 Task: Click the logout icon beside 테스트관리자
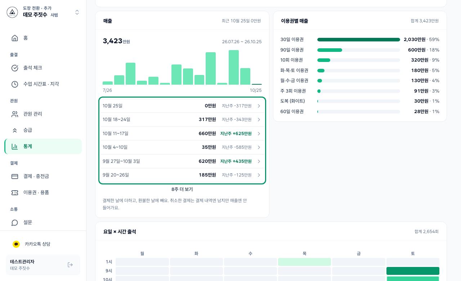[70, 265]
